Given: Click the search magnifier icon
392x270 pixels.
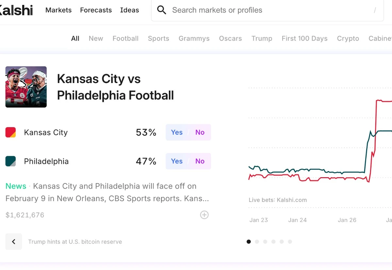Looking at the screenshot, I should (x=161, y=10).
